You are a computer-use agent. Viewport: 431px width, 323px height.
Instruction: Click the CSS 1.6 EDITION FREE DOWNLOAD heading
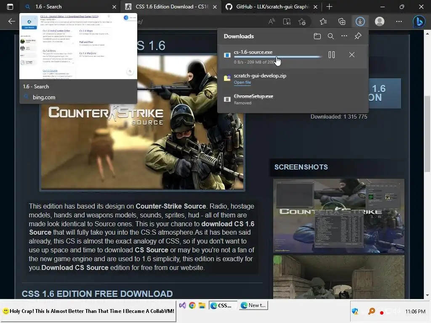[97, 294]
